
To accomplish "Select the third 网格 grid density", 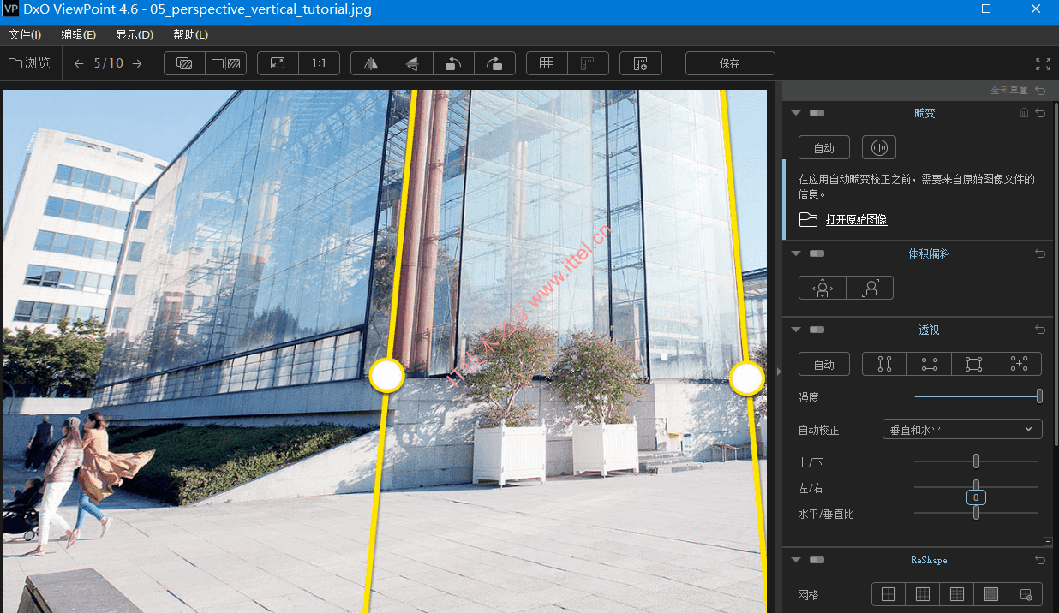I will (957, 594).
